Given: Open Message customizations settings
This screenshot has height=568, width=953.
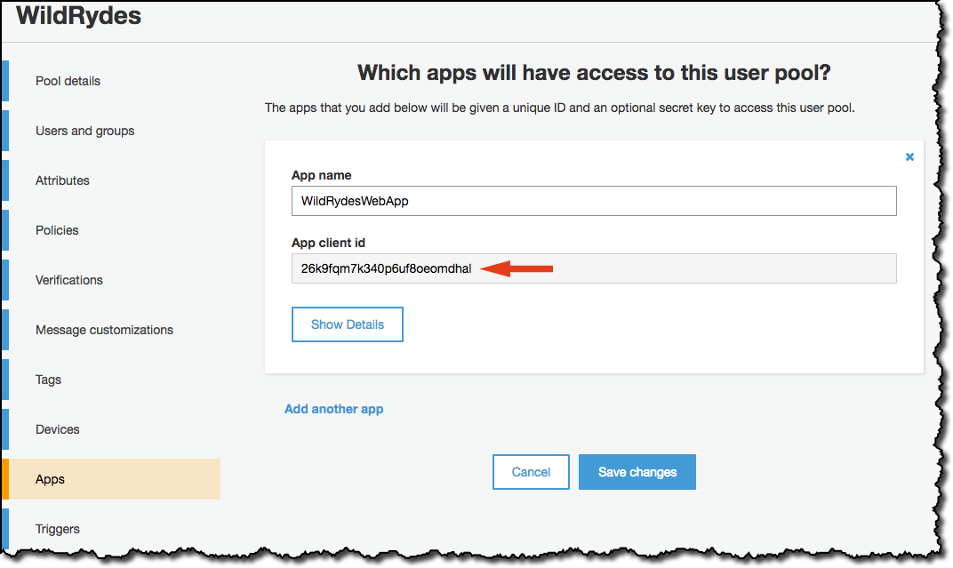Looking at the screenshot, I should pos(104,330).
